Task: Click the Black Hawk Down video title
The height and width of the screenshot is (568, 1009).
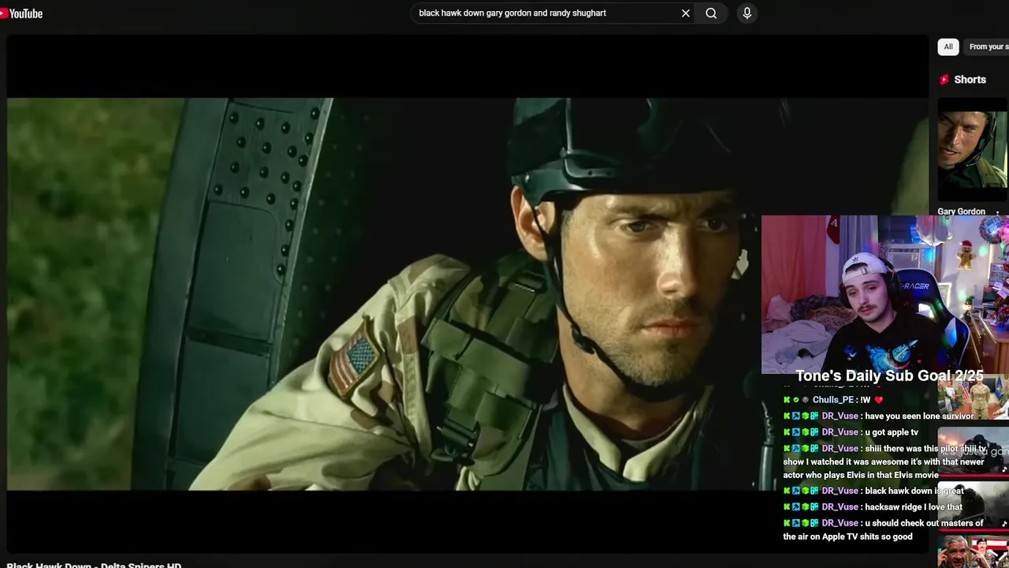Action: [x=94, y=565]
